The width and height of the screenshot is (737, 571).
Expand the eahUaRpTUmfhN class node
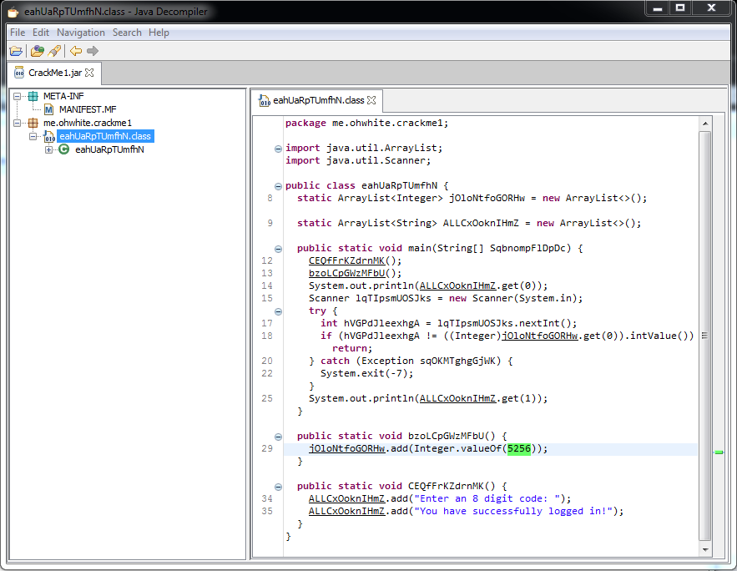48,150
